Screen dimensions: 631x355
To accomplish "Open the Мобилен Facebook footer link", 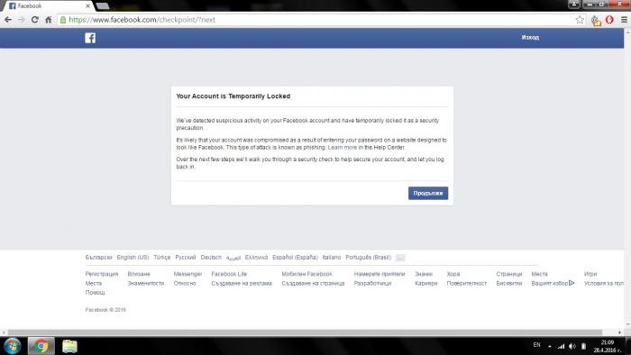I will 306,274.
